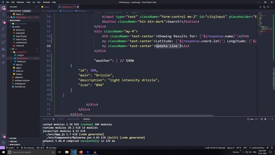This screenshot has height=155, width=275.
Task: Collapse the public folder
Action: pyautogui.click(x=15, y=27)
